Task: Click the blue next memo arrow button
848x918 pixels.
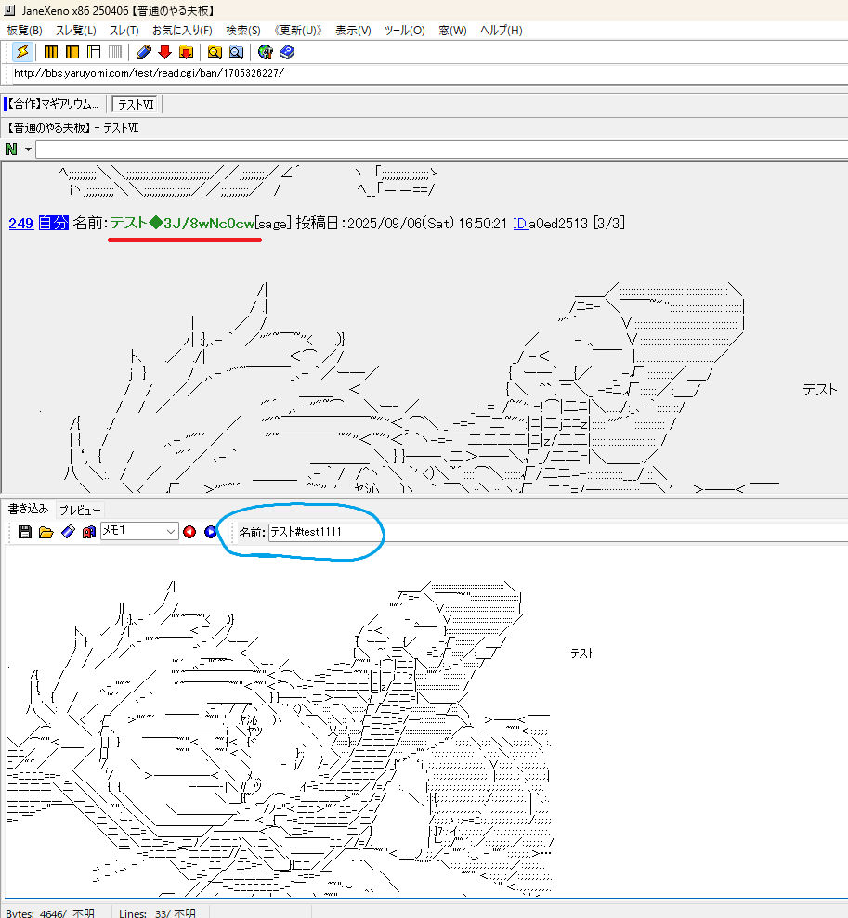Action: coord(210,532)
